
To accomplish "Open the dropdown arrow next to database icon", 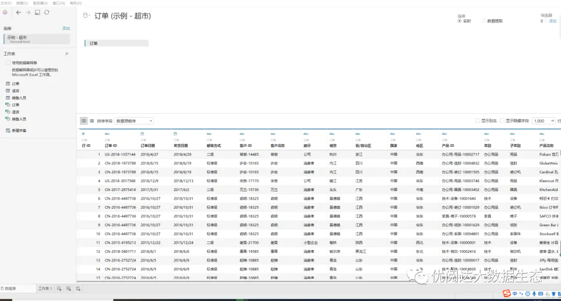I will point(89,16).
